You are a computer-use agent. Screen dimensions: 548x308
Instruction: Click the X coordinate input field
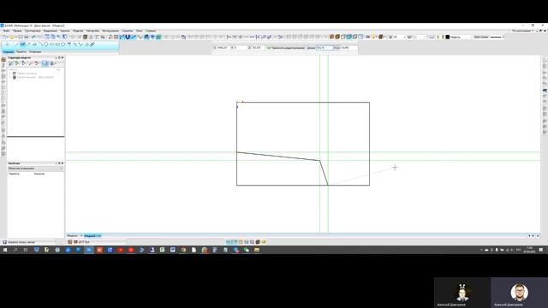[x=223, y=48]
